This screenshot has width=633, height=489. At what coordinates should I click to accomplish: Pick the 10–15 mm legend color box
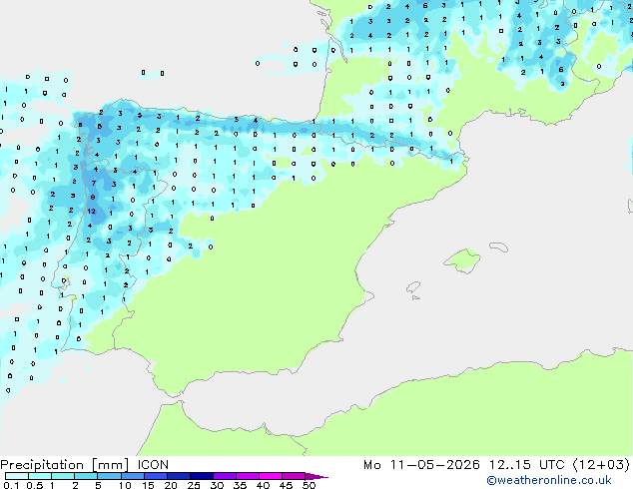132,476
